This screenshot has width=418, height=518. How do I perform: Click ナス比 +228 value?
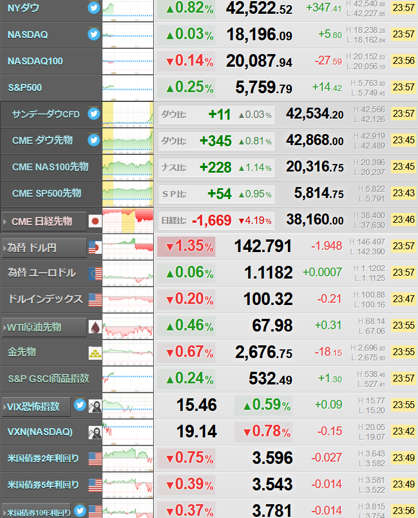[x=215, y=167]
